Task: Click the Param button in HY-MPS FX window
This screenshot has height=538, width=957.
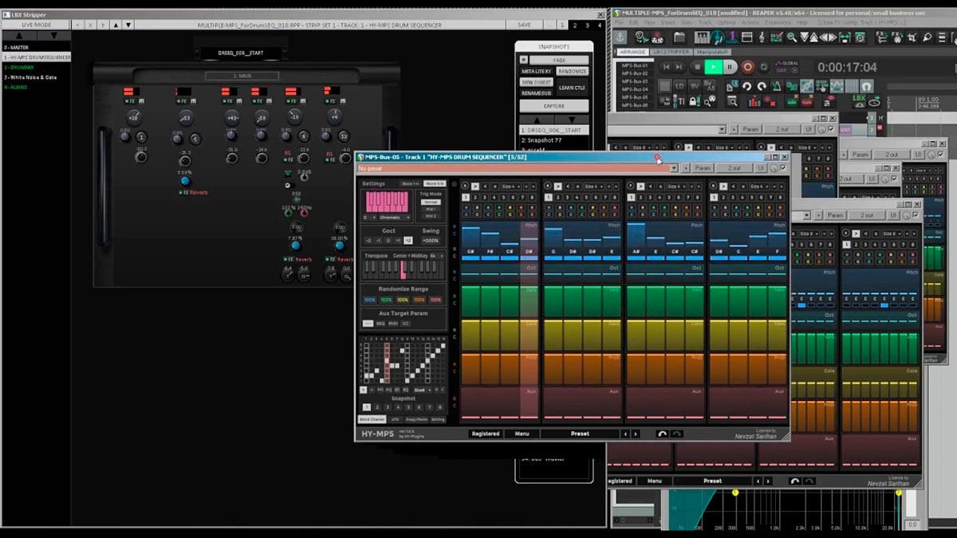Action: [703, 168]
